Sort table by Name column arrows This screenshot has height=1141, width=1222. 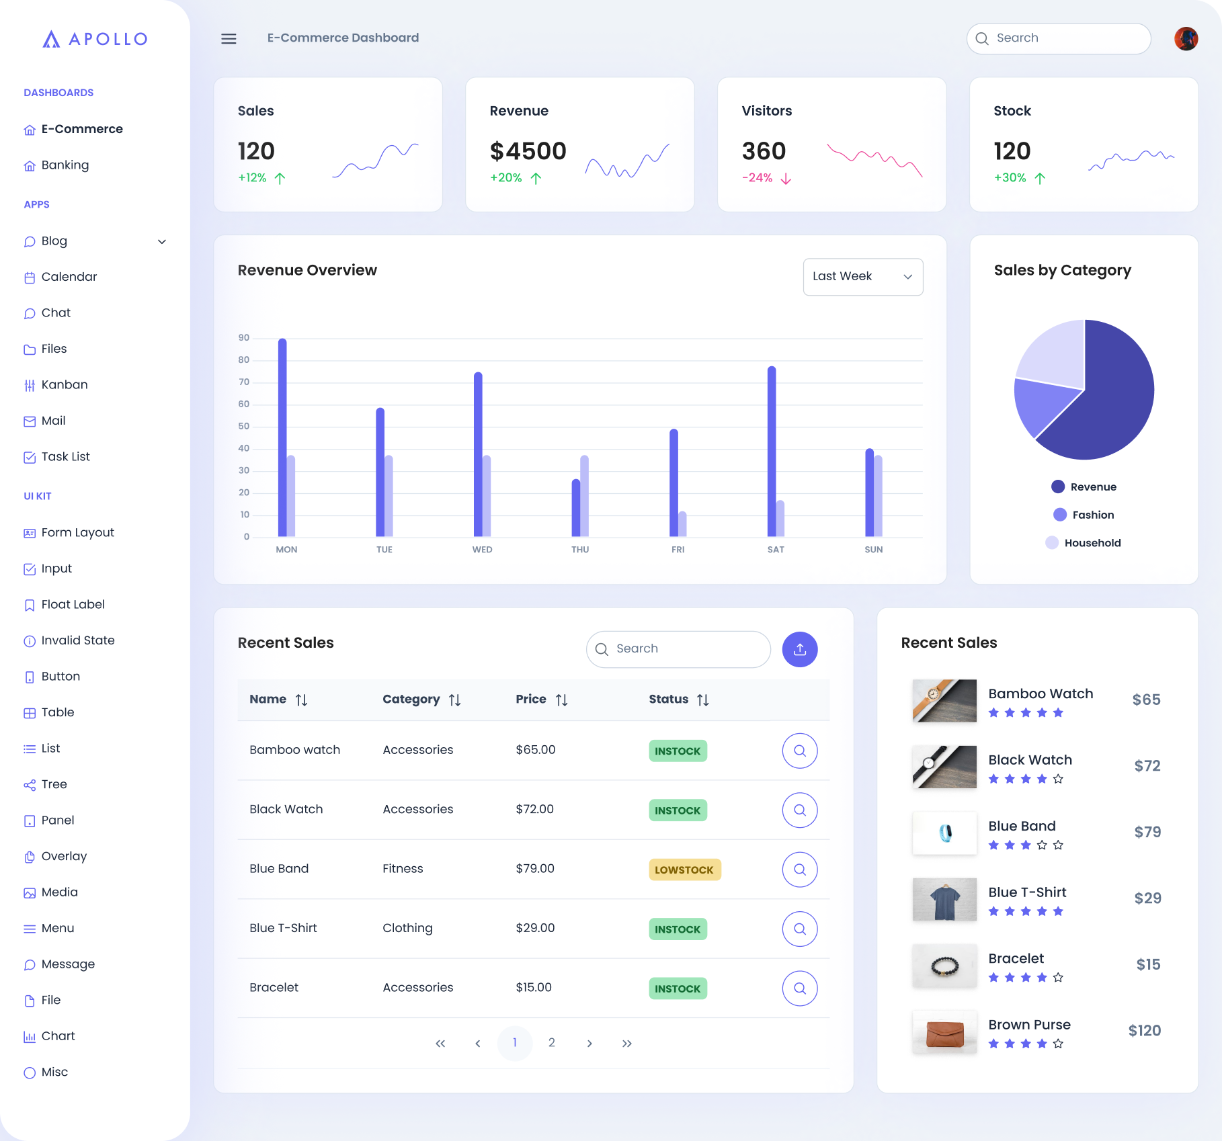tap(301, 700)
